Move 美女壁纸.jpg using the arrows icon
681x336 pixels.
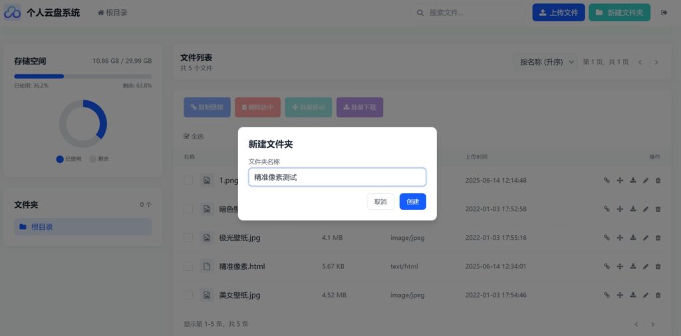(x=620, y=295)
